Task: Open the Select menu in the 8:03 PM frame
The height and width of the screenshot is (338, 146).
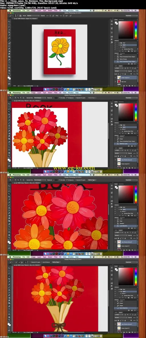Action: pyautogui.click(x=50, y=175)
